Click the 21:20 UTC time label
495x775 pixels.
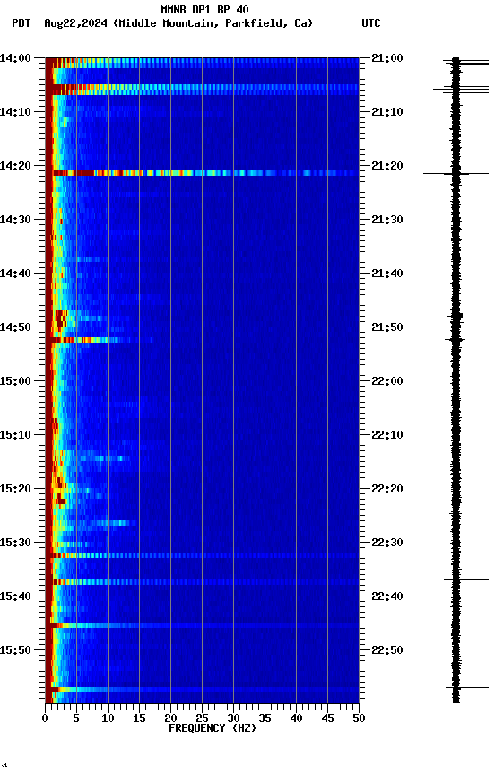[x=386, y=166]
